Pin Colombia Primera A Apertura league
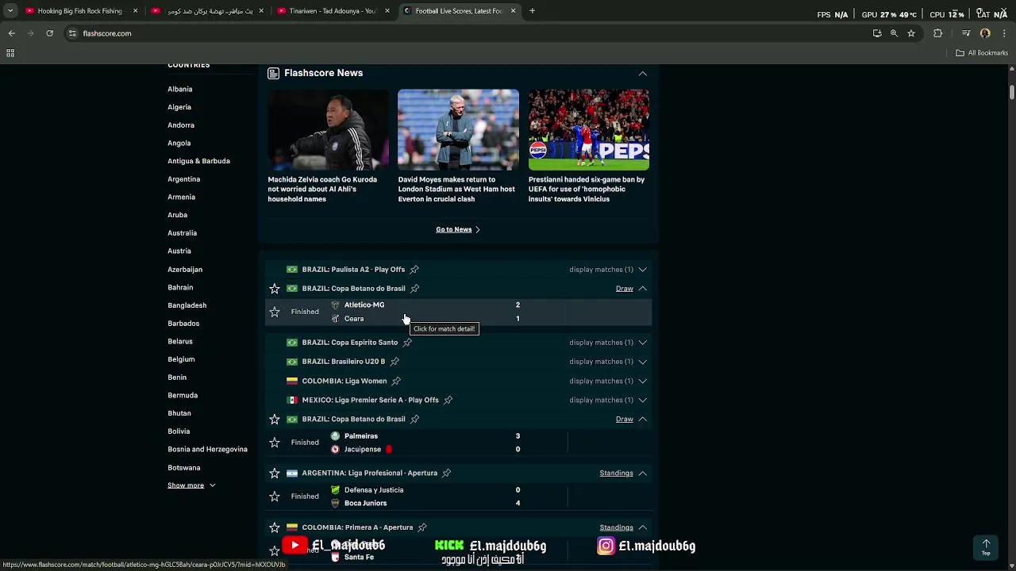1016x571 pixels. (422, 527)
